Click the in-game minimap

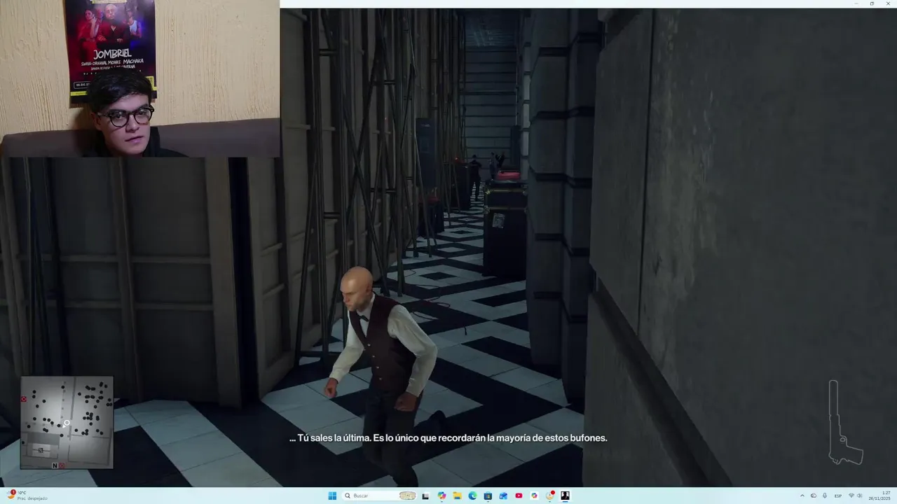(67, 422)
